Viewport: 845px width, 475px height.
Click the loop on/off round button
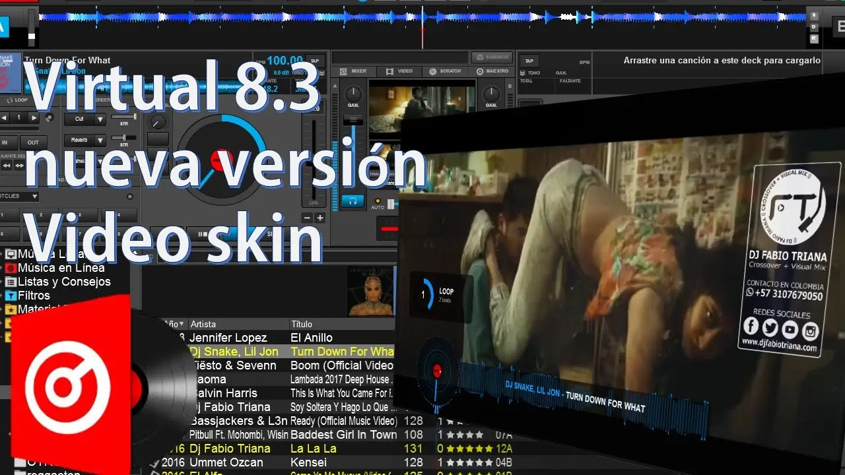(x=49, y=118)
